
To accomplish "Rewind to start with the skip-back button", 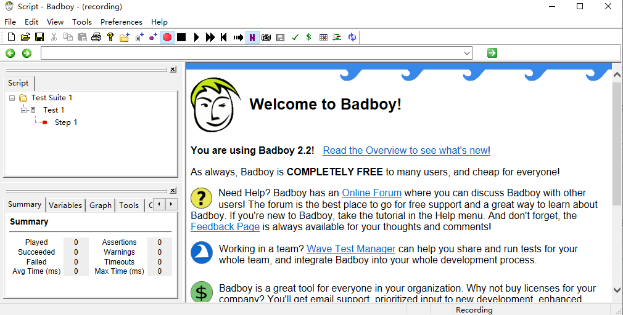I will (224, 38).
